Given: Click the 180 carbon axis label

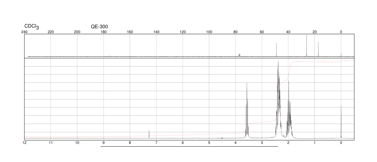Looking at the screenshot, I should tap(103, 32).
